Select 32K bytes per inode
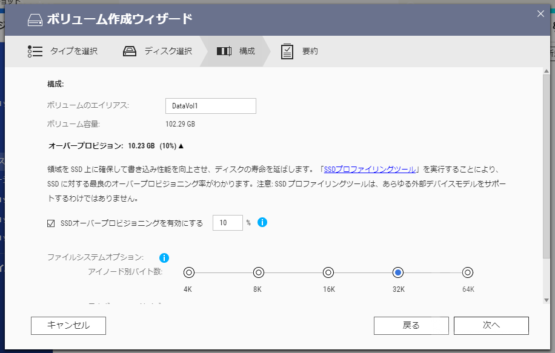The height and width of the screenshot is (353, 555). click(398, 272)
